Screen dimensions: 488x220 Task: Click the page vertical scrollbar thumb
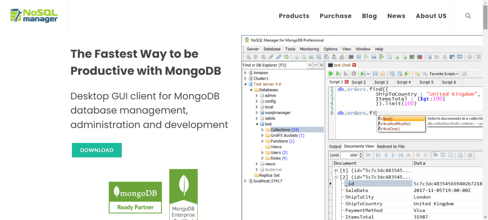click(485, 17)
